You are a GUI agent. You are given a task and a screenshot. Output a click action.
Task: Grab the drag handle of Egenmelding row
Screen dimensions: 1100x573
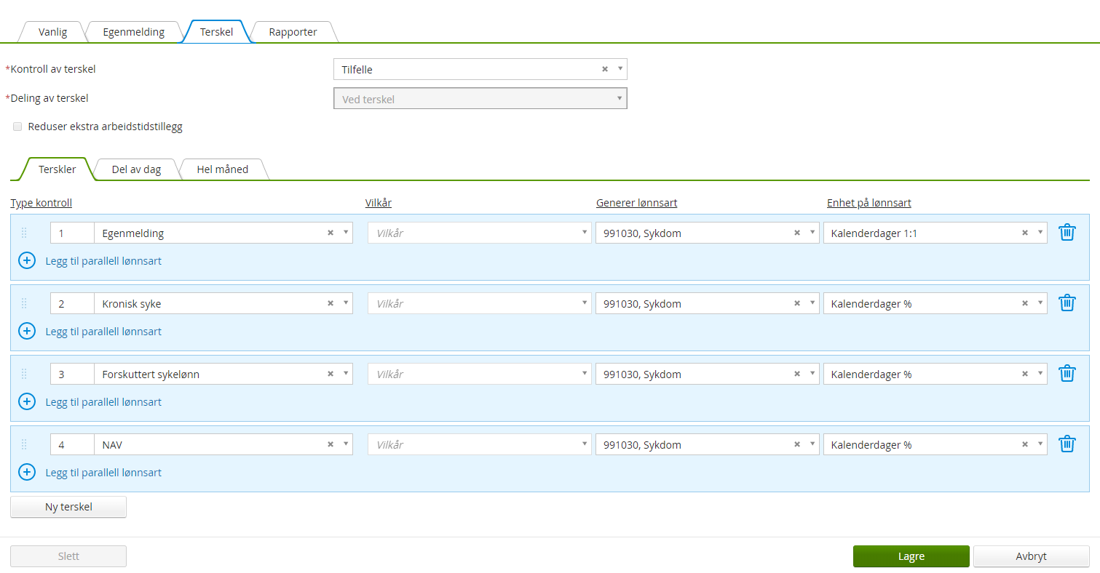point(24,233)
